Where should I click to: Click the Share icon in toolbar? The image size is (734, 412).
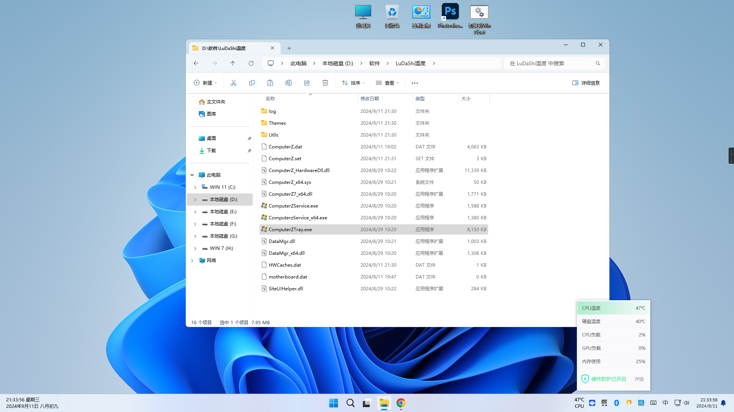pos(307,83)
